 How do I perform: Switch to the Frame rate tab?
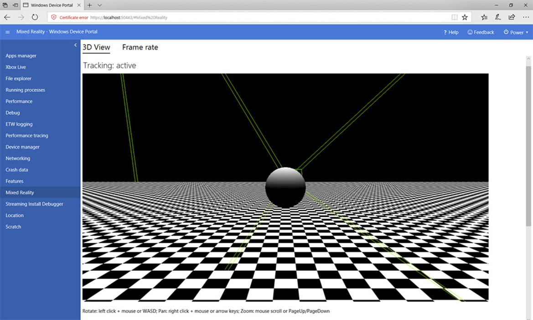coord(140,47)
